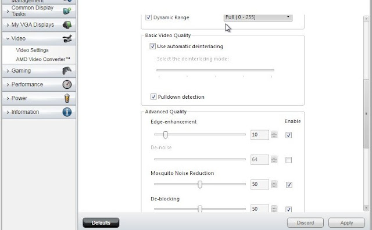Uncheck Use automatic deinterlacing

pyautogui.click(x=152, y=46)
